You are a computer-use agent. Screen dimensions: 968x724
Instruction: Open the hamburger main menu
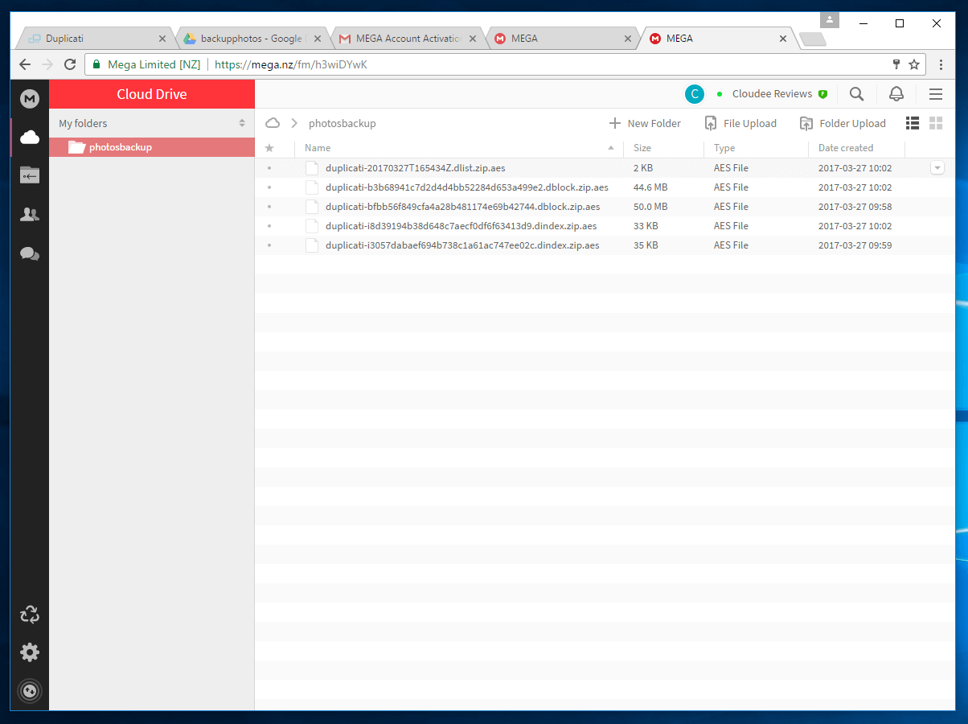click(x=935, y=94)
